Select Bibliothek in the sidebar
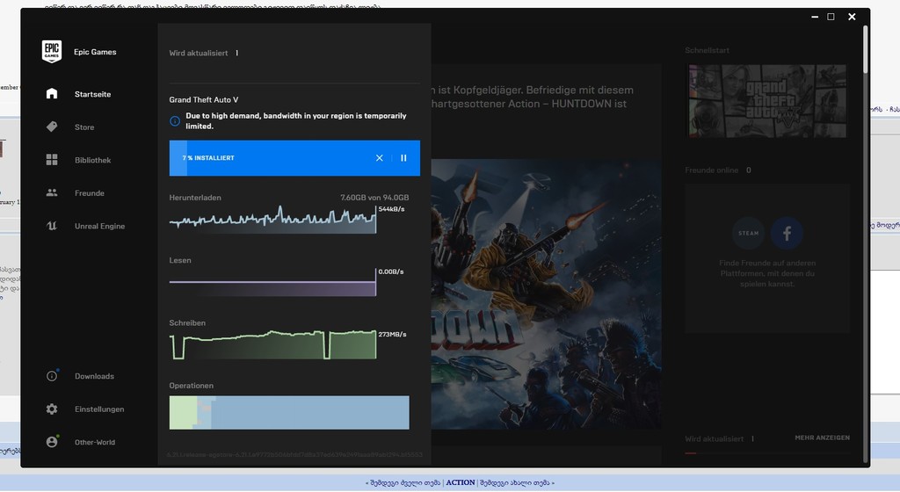Viewport: 900px width, 492px height. click(92, 160)
